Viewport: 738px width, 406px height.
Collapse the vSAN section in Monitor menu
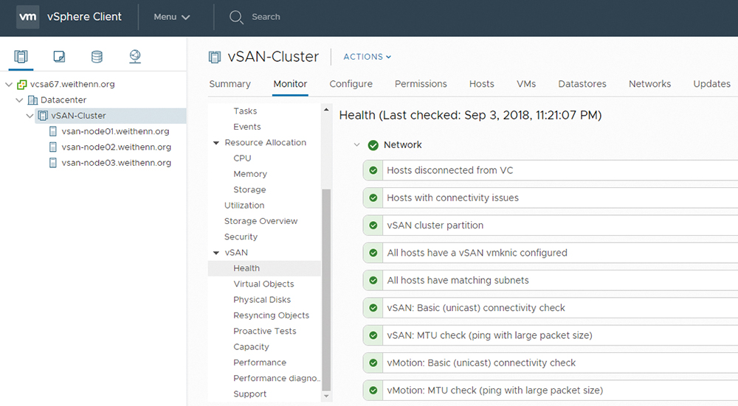(x=216, y=253)
